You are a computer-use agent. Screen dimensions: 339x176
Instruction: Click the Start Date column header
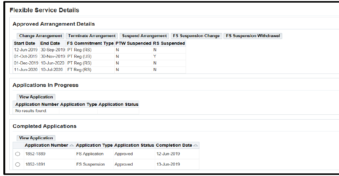(24, 43)
